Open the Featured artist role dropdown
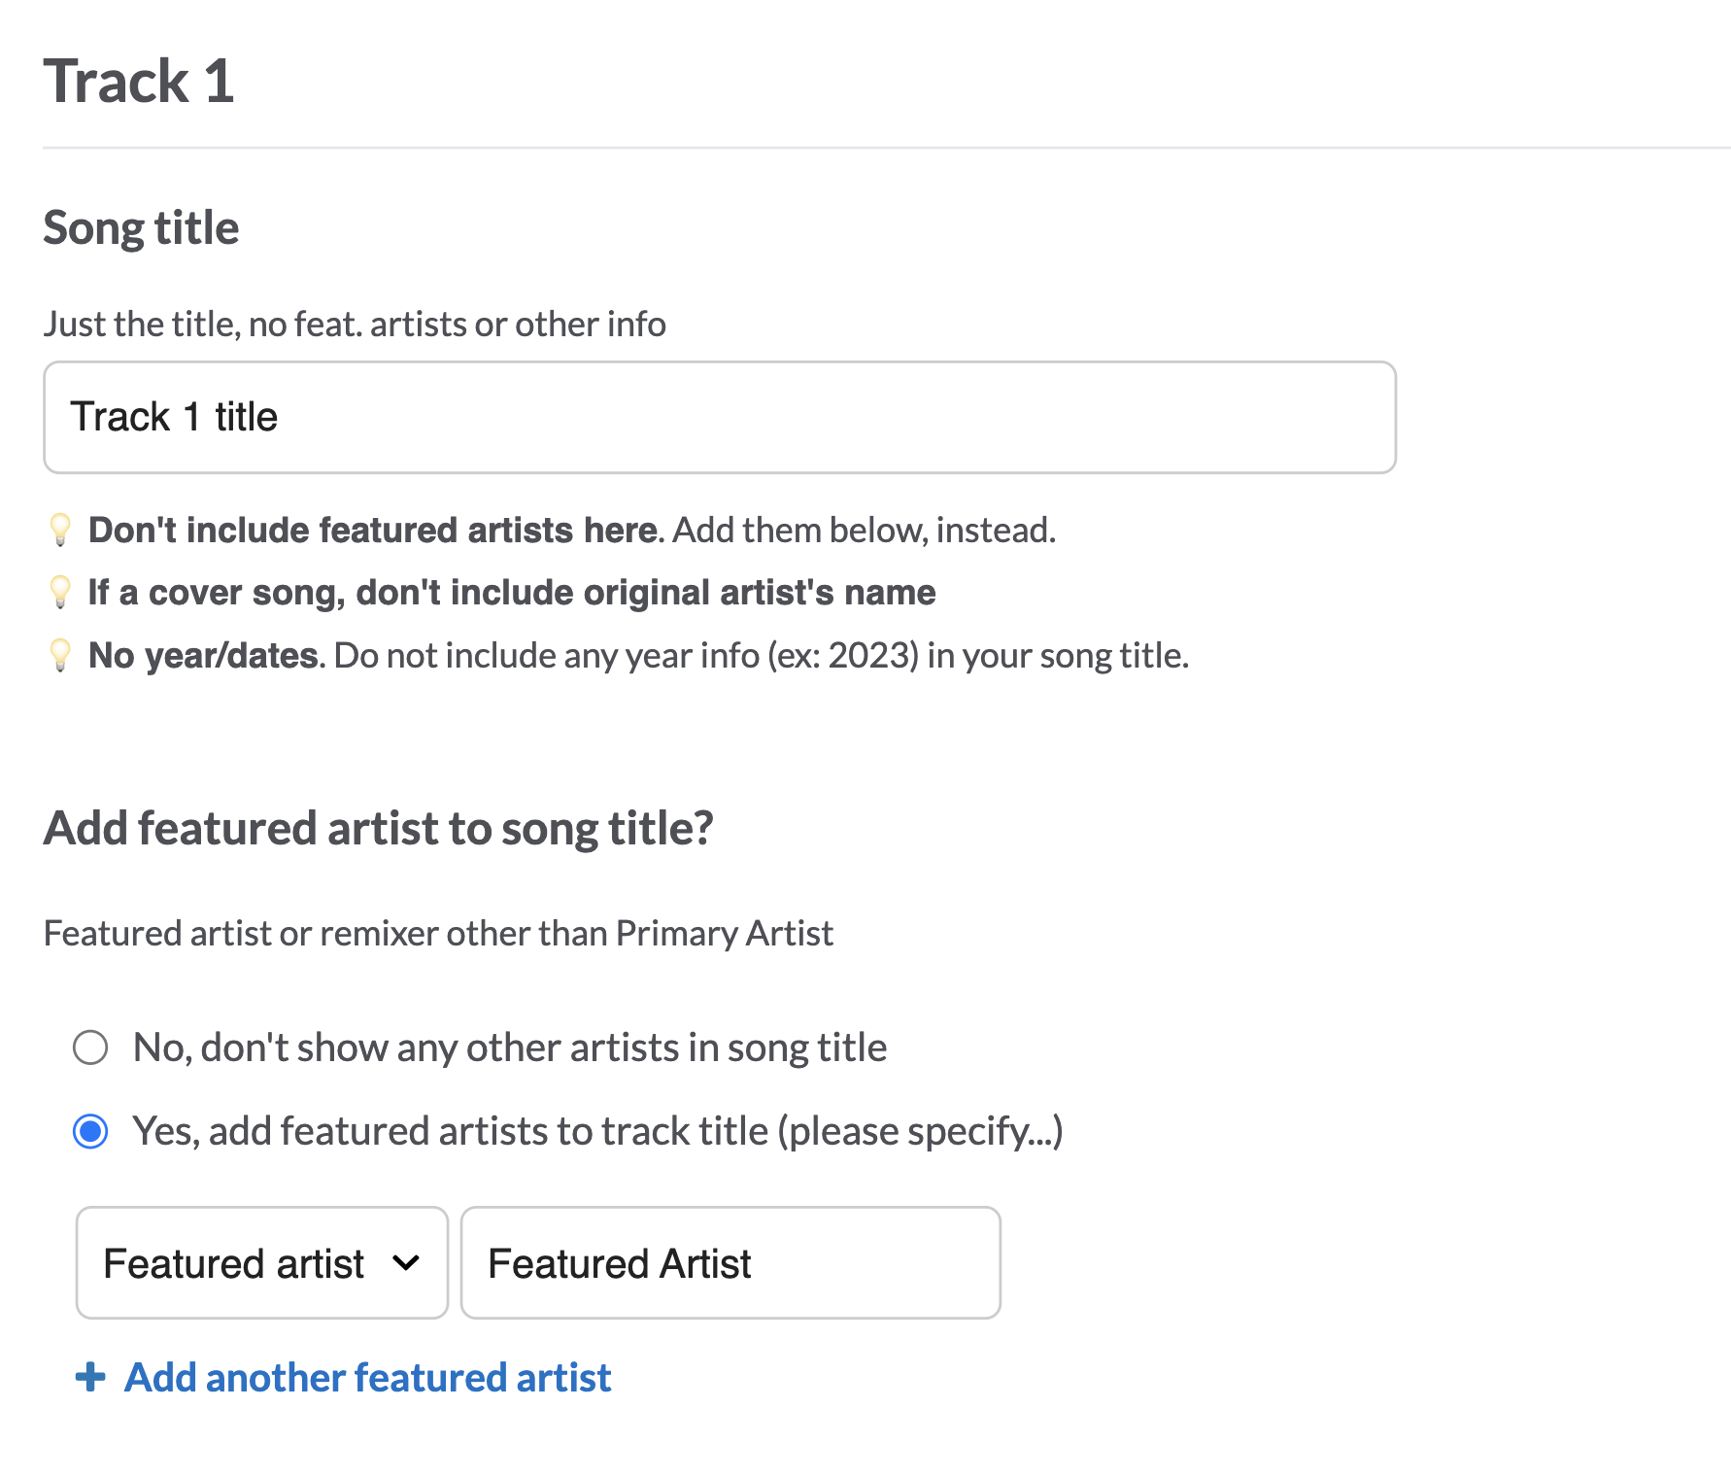Screen dimensions: 1731x1477 point(260,1262)
